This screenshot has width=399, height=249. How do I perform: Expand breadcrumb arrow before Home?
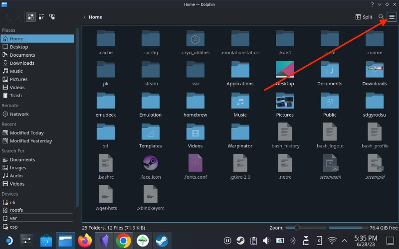click(84, 17)
